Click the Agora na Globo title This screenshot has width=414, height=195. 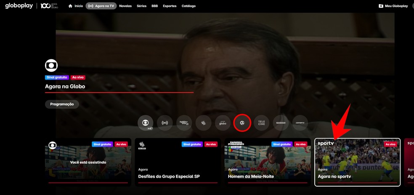point(65,86)
